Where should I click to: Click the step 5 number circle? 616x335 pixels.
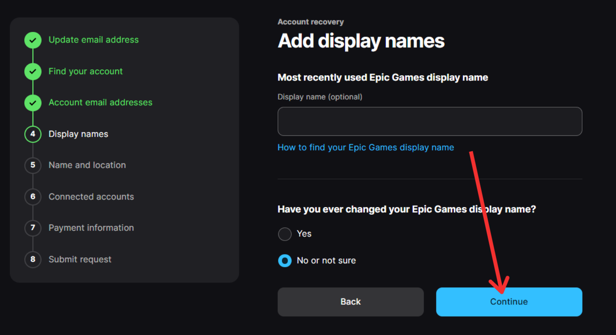33,165
